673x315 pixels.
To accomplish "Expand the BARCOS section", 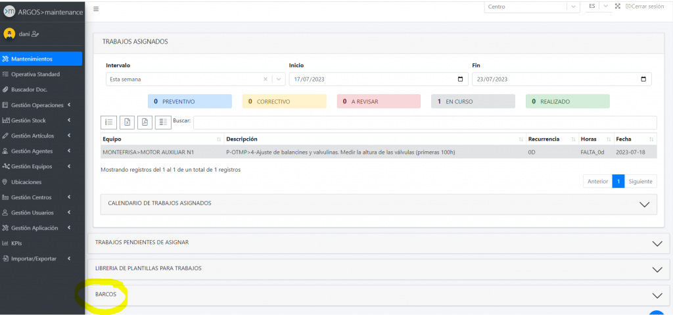I will [x=656, y=295].
